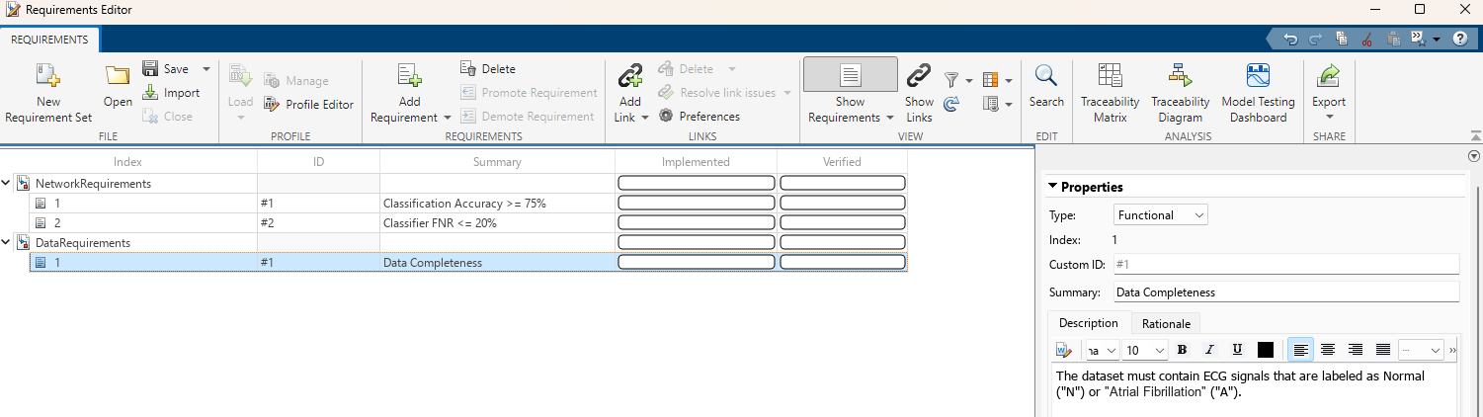
Task: Collapse the DataRequirements tree node
Action: pyautogui.click(x=7, y=242)
